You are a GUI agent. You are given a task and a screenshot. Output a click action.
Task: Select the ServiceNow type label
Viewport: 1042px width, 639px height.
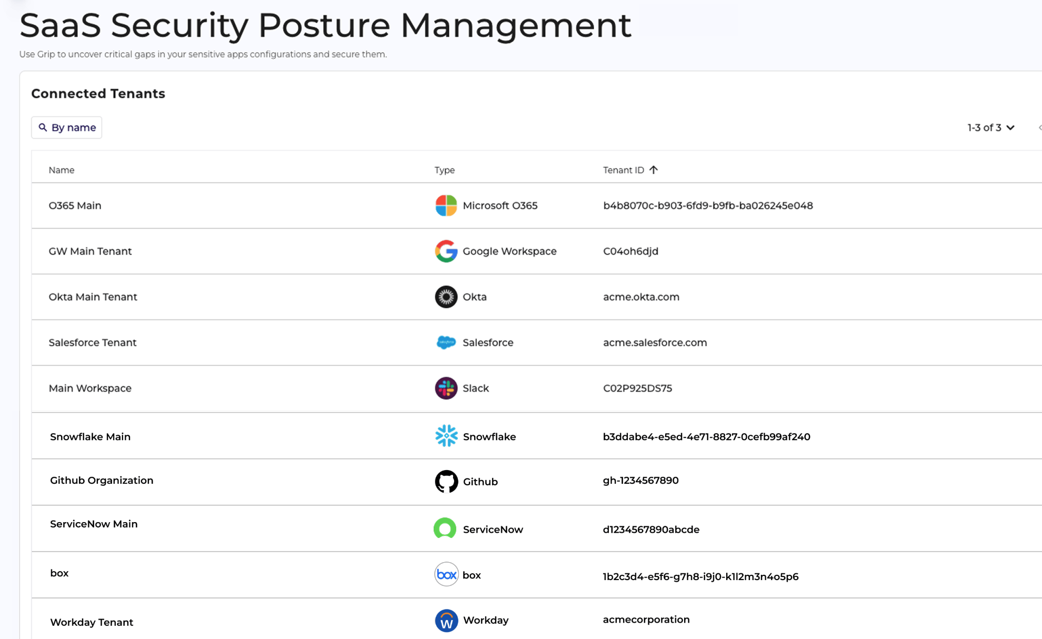[493, 530]
